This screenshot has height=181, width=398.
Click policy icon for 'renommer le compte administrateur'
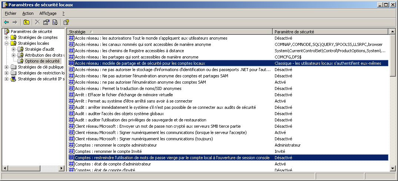coord(71,145)
